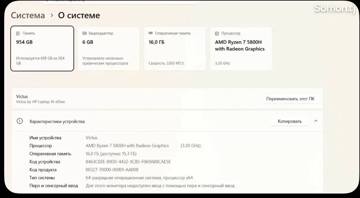360x198 pixels.
Task: Click the AMD Ryzen 7 5800H value in specs
Action: click(127, 146)
